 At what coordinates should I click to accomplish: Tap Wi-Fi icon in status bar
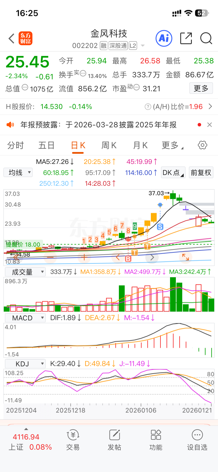click(x=188, y=13)
